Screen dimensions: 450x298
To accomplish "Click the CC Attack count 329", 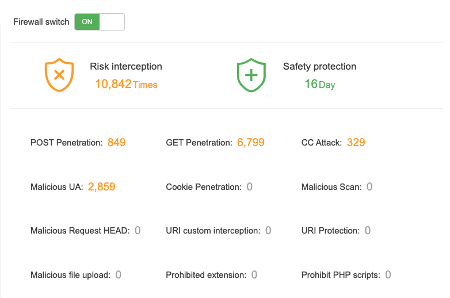I will pos(356,142).
